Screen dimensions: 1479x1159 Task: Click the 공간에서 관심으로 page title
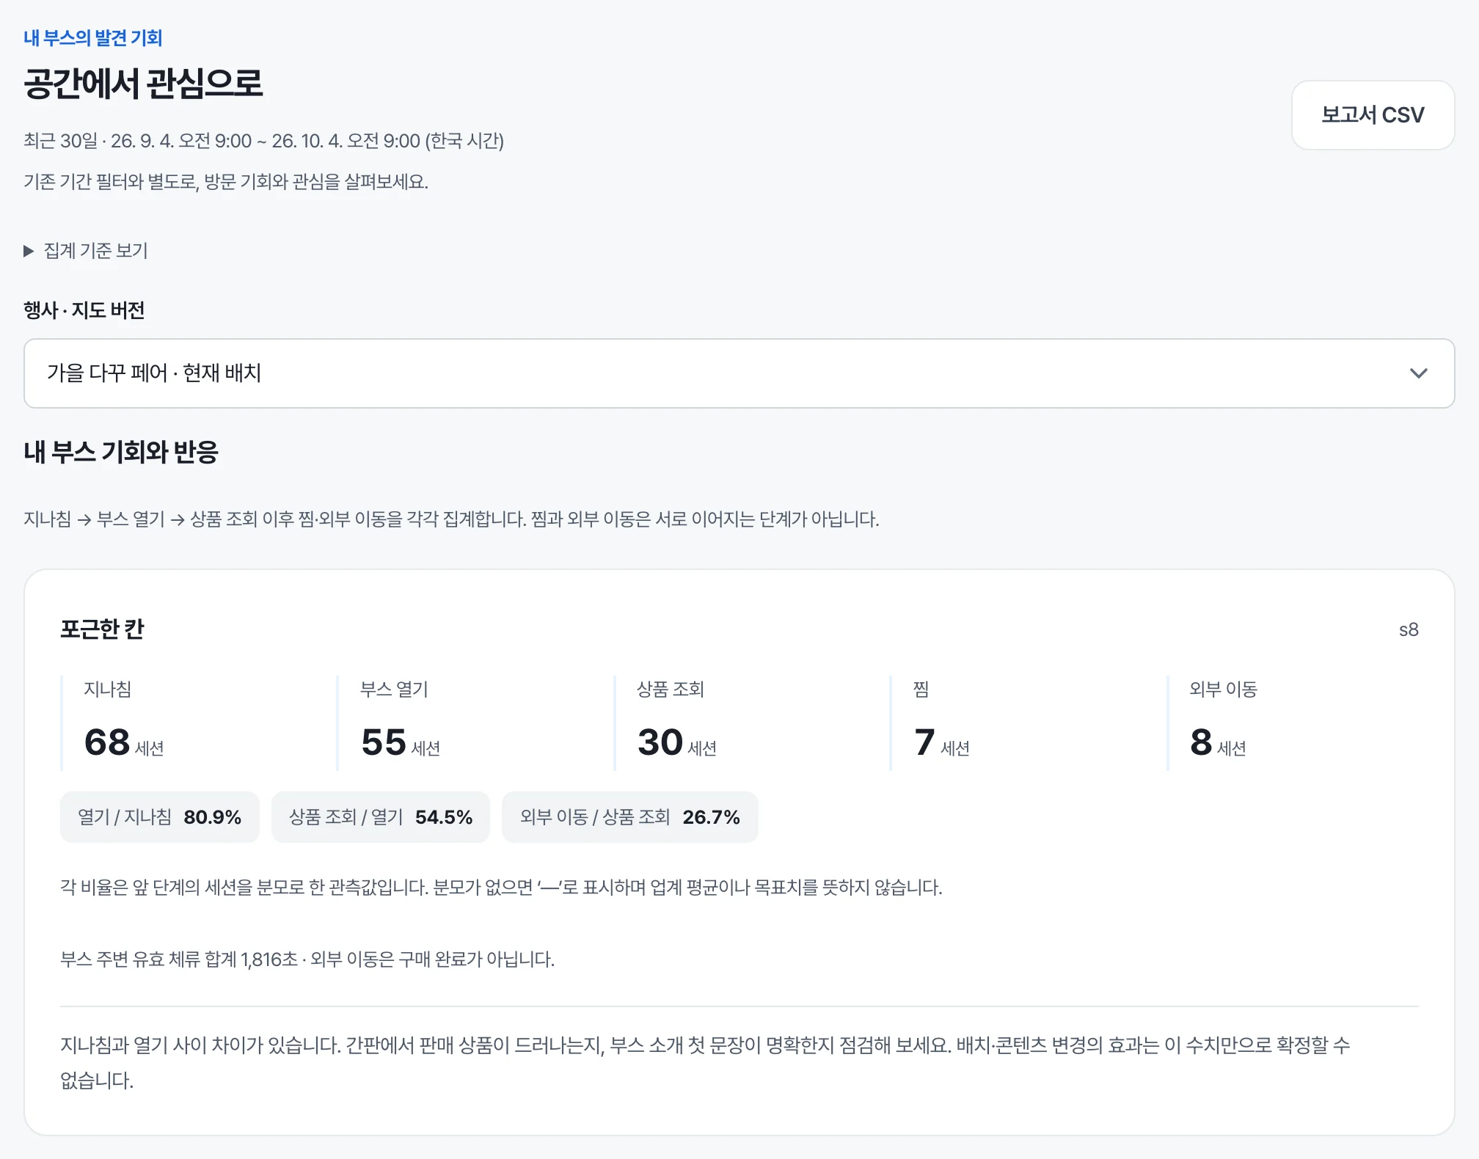[x=143, y=84]
